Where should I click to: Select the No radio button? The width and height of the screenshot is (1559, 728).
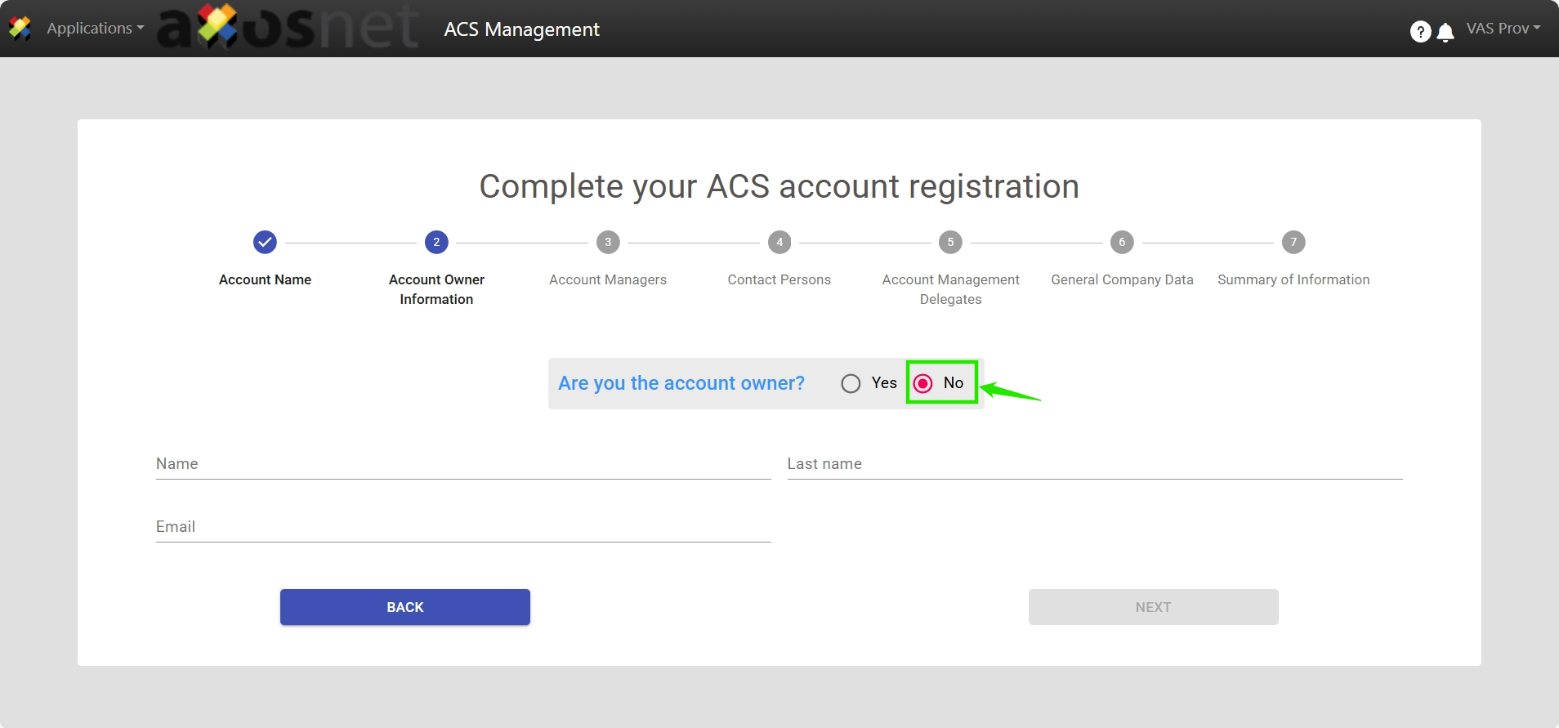pyautogui.click(x=922, y=383)
